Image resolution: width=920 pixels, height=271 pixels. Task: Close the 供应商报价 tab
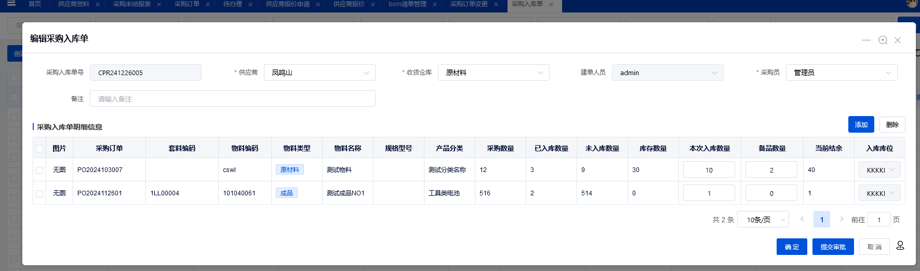pos(373,4)
